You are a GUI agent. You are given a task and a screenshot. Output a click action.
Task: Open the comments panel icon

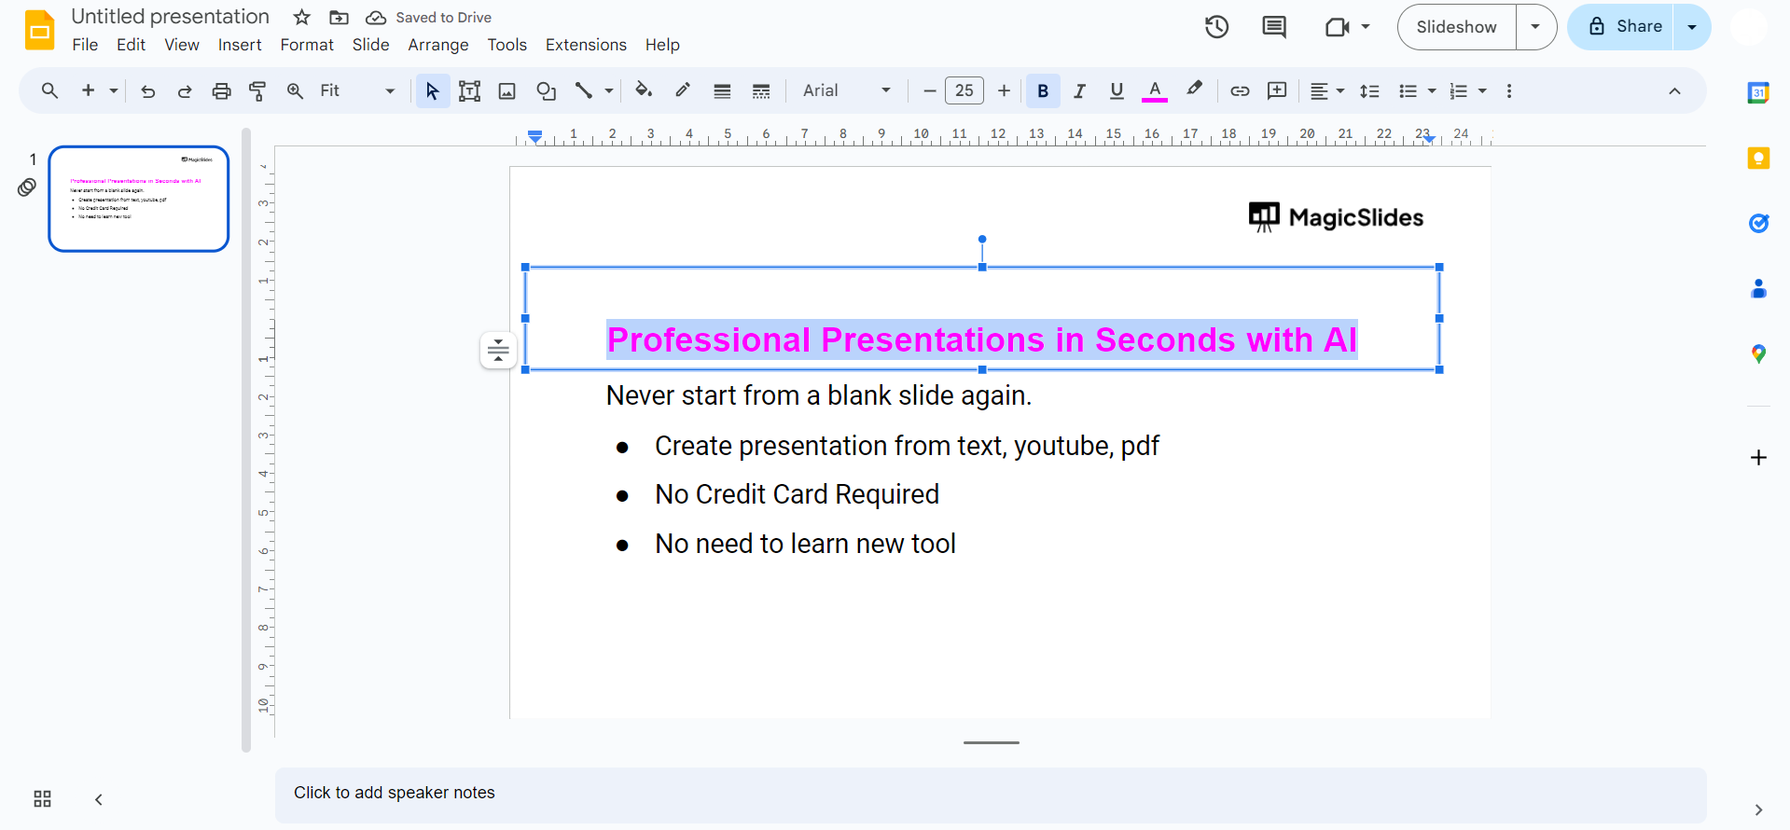pos(1273,27)
